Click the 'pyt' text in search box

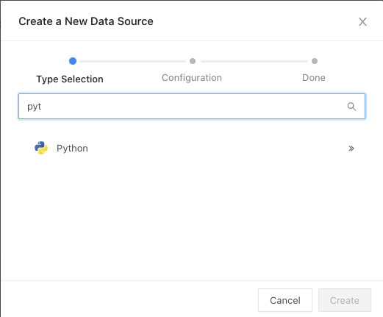[x=34, y=107]
